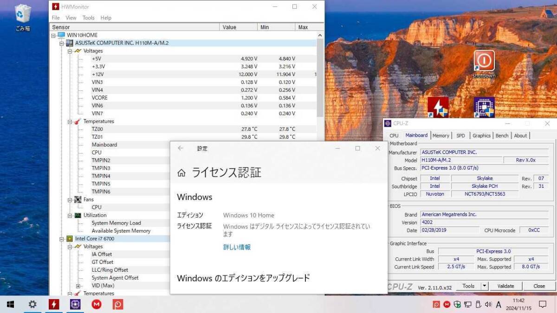This screenshot has height=313, width=557.
Task: Click the HWMonitor title bar lightning icon
Action: (x=56, y=6)
